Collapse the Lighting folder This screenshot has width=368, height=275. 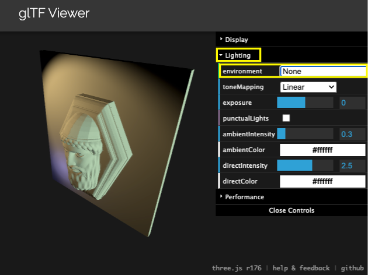coord(238,55)
